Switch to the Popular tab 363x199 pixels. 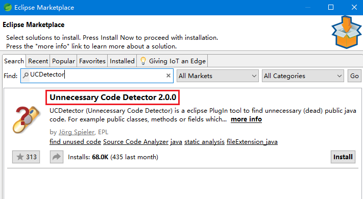tap(63, 61)
